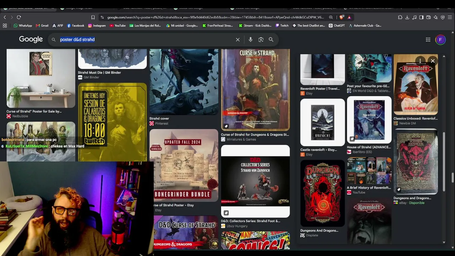
Task: Click the address bar URL
Action: 215,17
